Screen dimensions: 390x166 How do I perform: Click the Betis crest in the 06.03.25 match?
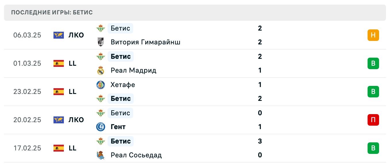(x=100, y=28)
